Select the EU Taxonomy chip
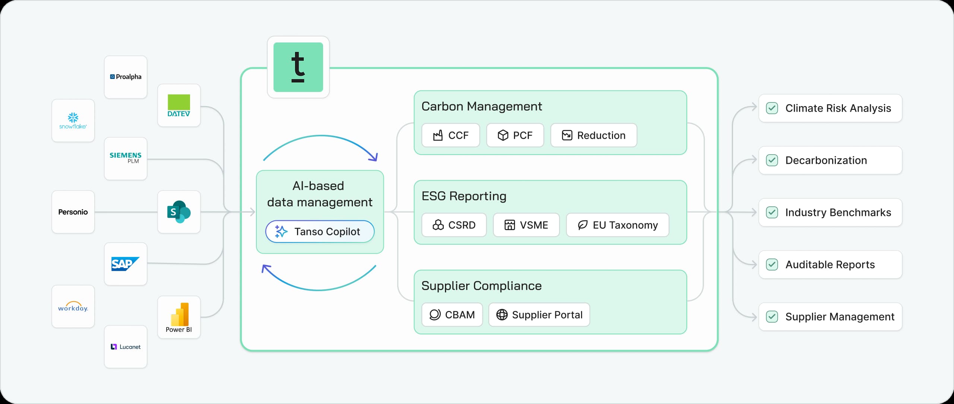Image resolution: width=954 pixels, height=404 pixels. [x=617, y=225]
